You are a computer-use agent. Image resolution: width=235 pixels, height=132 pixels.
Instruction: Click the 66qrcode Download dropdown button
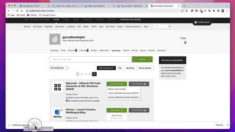coord(117,84)
